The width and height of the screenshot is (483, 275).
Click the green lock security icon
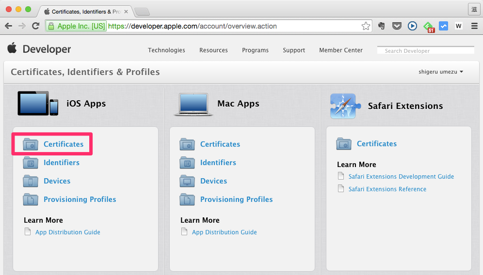(x=51, y=26)
